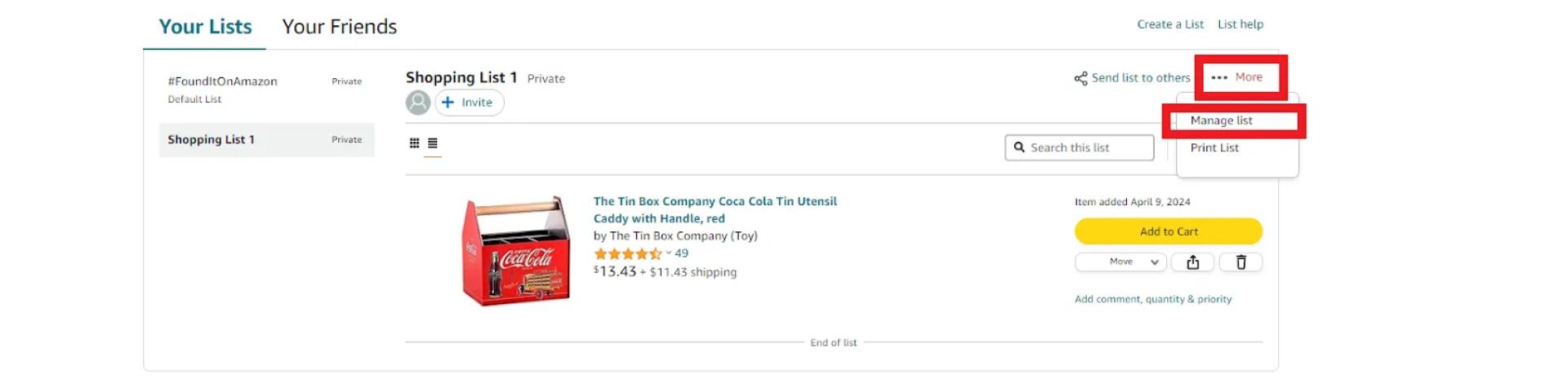Screen dimensions: 1568x387
Task: Click the profile avatar icon
Action: pyautogui.click(x=418, y=103)
